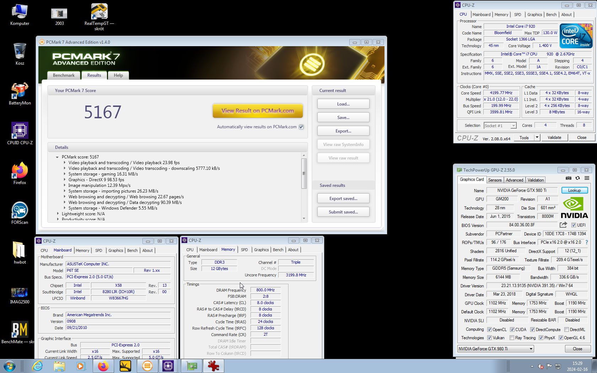Image resolution: width=597 pixels, height=373 pixels.
Task: Switch to IrfanView red cat taskbar button
Action: point(214,366)
